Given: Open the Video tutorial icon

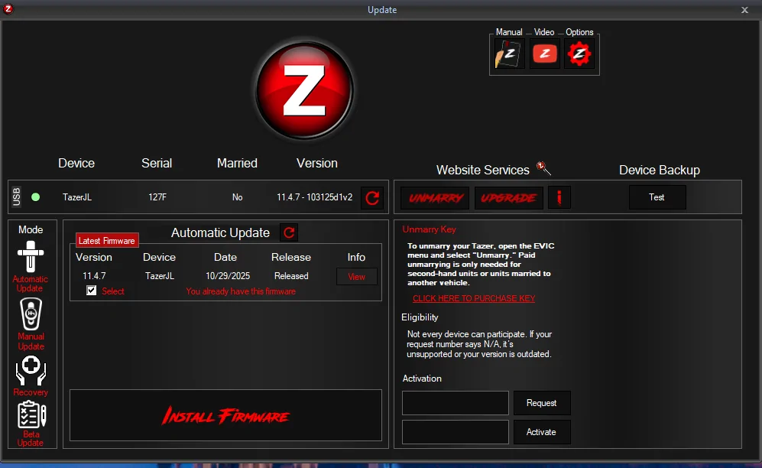Looking at the screenshot, I should coord(544,54).
